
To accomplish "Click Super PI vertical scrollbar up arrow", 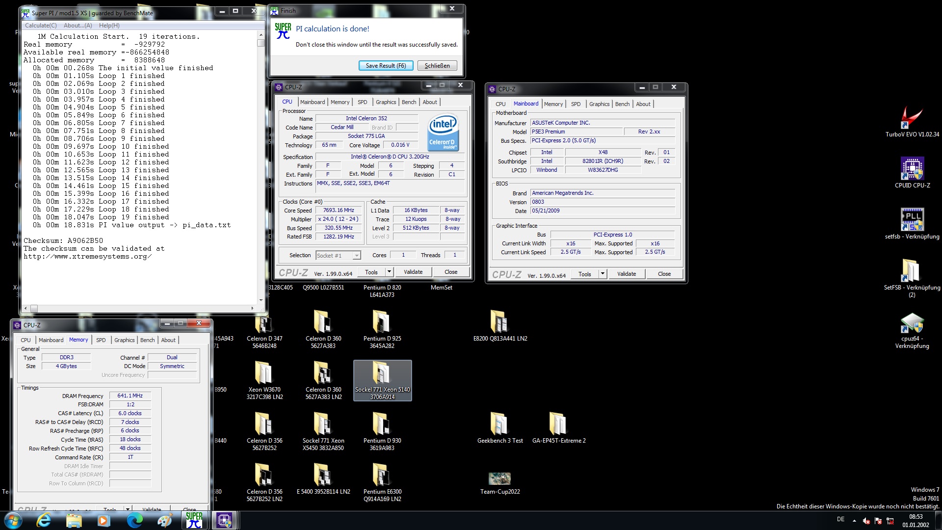I will tap(261, 36).
